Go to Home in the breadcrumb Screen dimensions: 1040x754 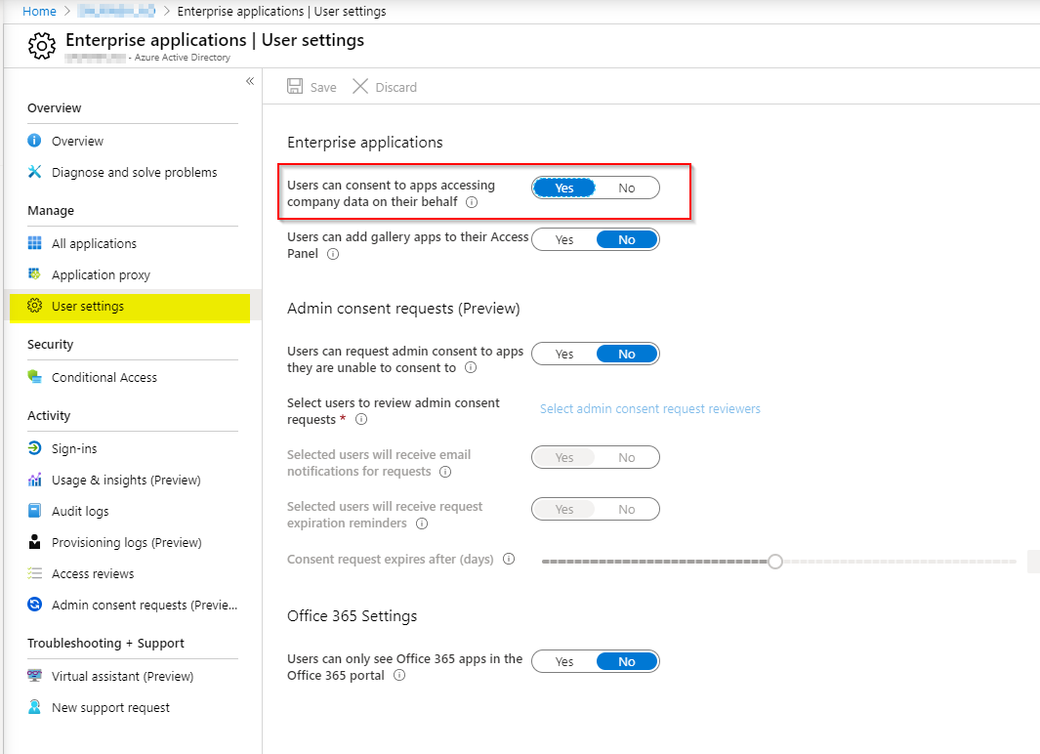click(39, 11)
